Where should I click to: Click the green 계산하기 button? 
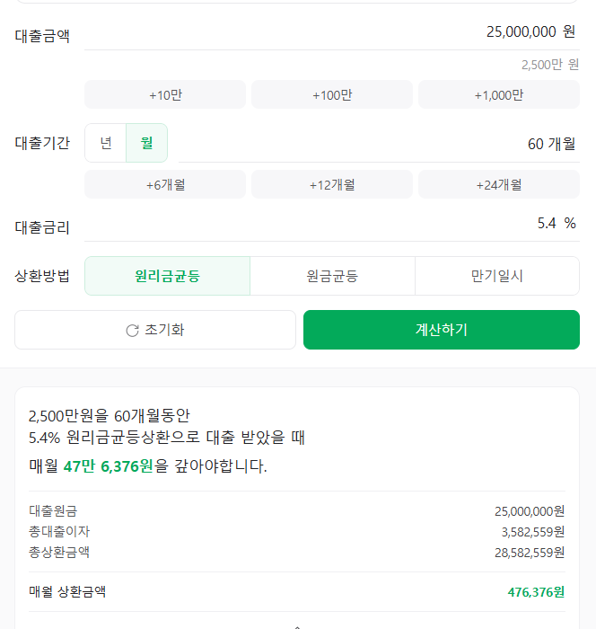(x=442, y=330)
